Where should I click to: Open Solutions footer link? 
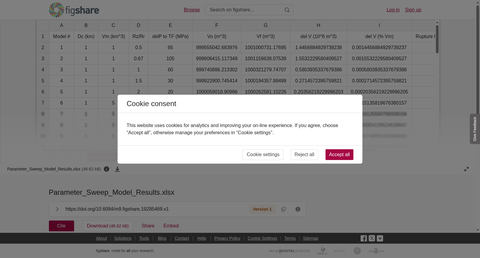pos(123,238)
